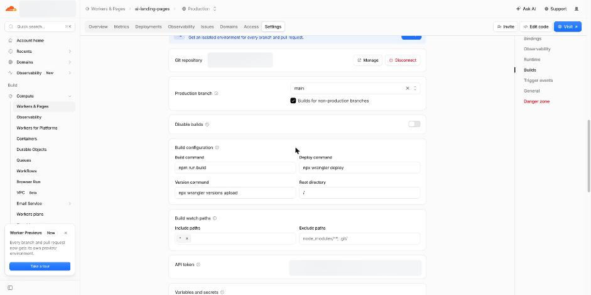Image resolution: width=591 pixels, height=295 pixels.
Task: Click the info icon beside Build watch paths
Action: (x=214, y=218)
